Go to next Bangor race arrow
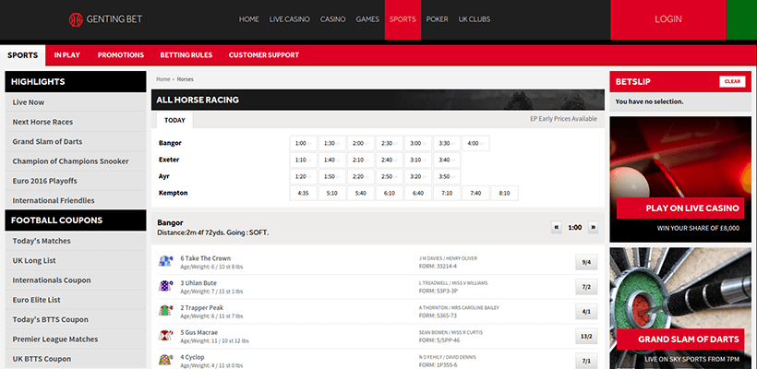This screenshot has width=757, height=369. (x=593, y=228)
